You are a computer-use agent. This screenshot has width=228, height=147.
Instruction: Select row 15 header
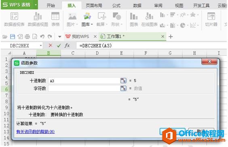click(6, 144)
